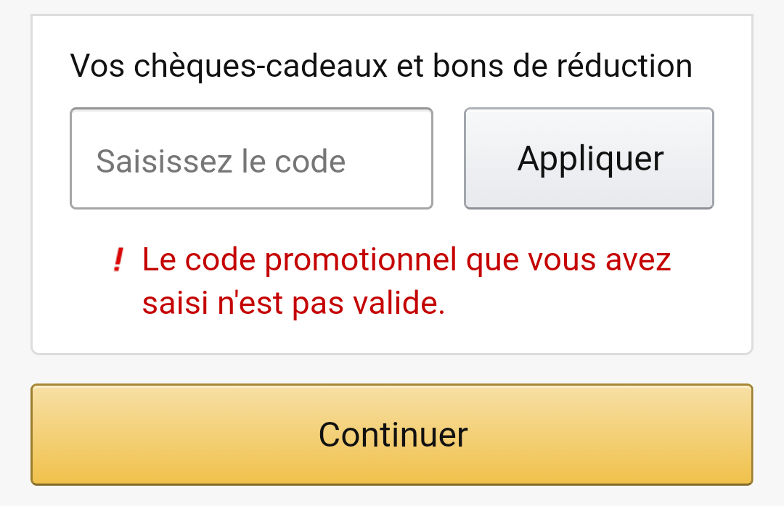
Task: Continue to the next checkout step
Action: (392, 434)
